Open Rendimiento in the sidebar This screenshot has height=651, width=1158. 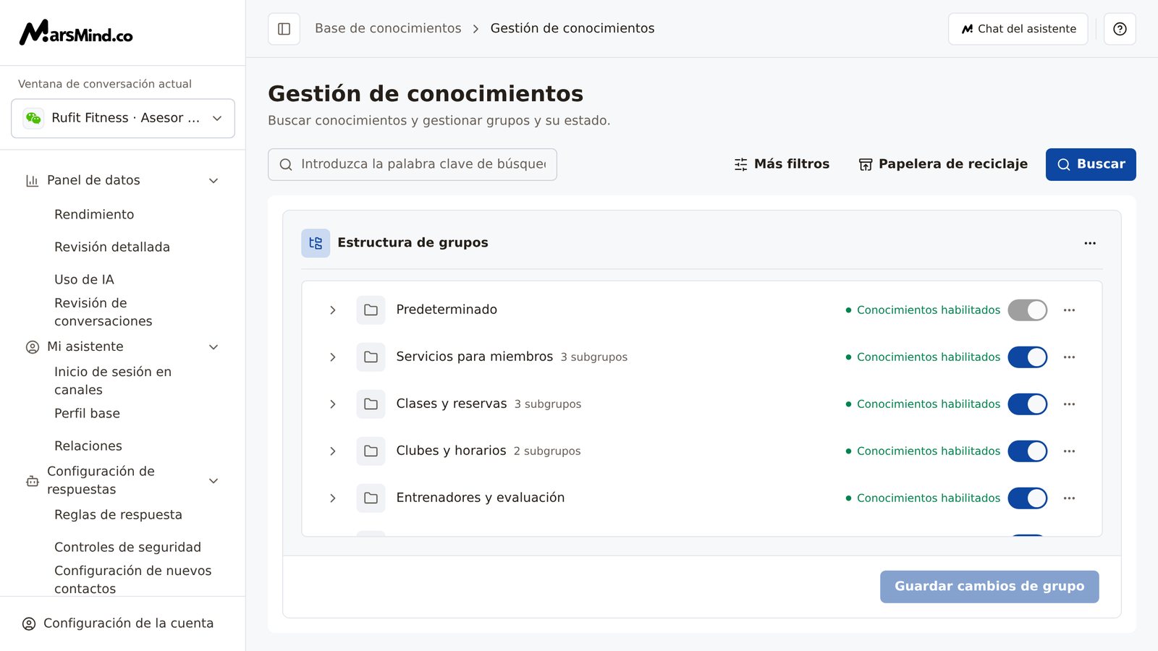click(x=94, y=215)
